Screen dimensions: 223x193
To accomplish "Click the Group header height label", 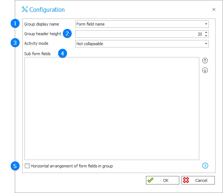I will click(43, 34).
